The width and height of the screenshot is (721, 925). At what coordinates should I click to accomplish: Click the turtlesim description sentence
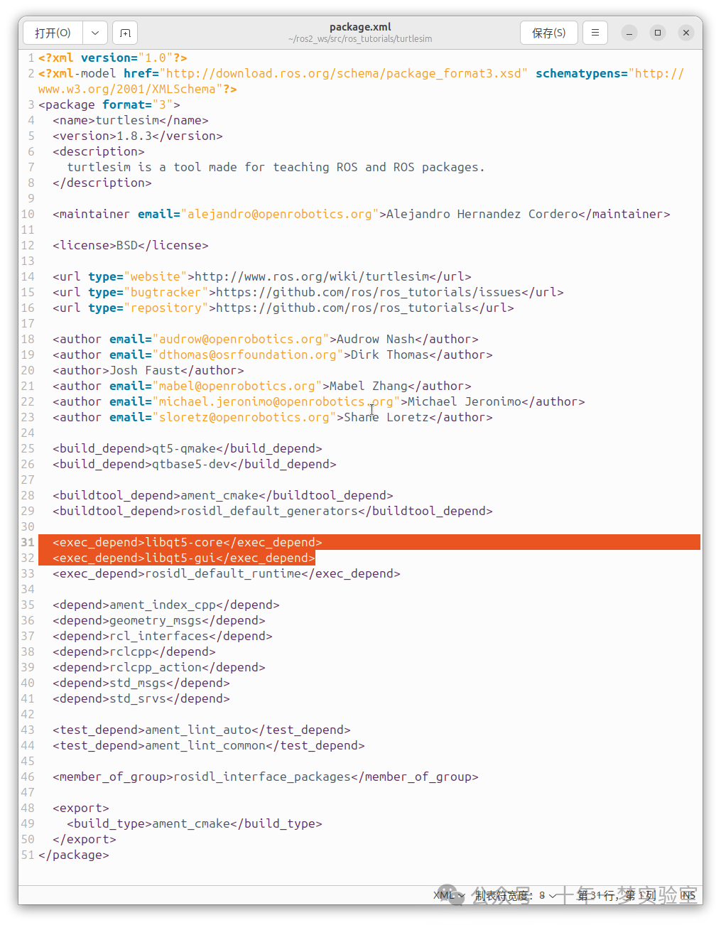pos(276,167)
